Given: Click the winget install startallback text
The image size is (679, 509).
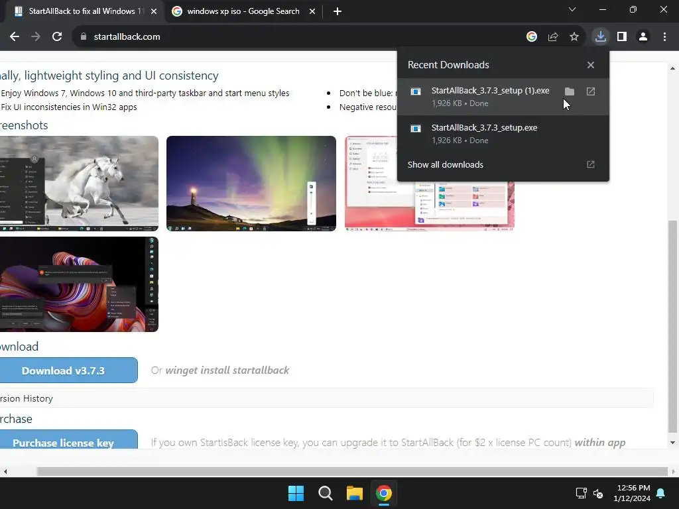Looking at the screenshot, I should (x=227, y=370).
